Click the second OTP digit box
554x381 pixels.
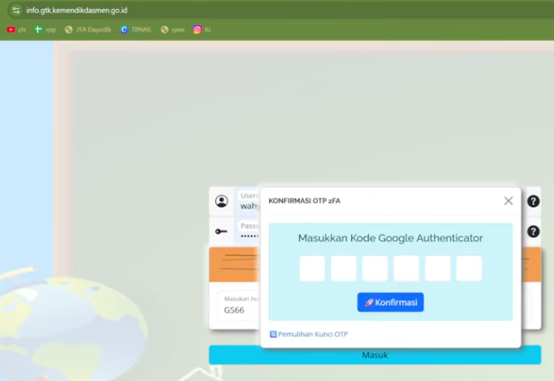pyautogui.click(x=344, y=269)
